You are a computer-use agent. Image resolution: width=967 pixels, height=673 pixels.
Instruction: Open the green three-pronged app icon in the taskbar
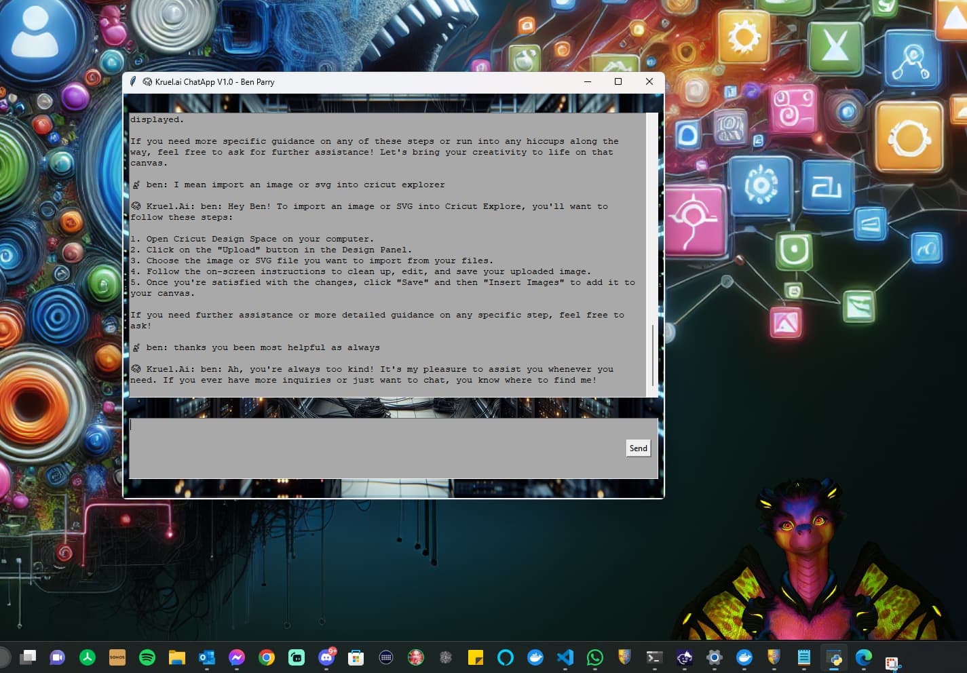[x=88, y=657]
